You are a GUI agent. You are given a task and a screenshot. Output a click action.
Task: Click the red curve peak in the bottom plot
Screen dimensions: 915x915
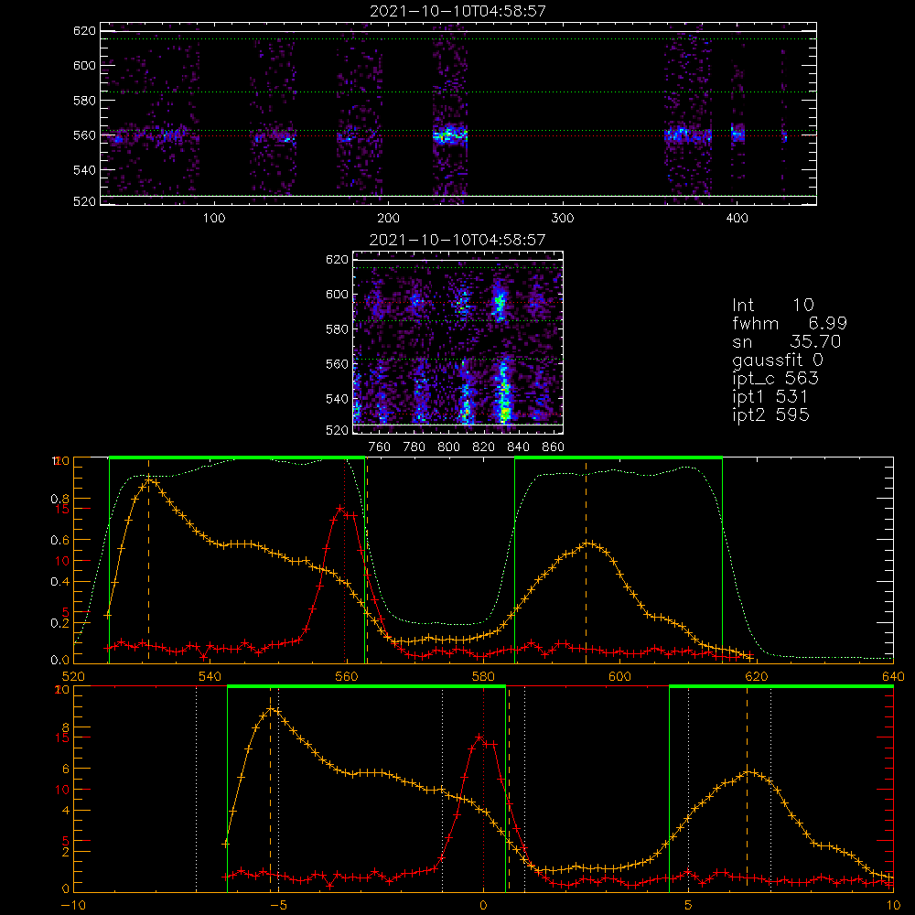479,737
